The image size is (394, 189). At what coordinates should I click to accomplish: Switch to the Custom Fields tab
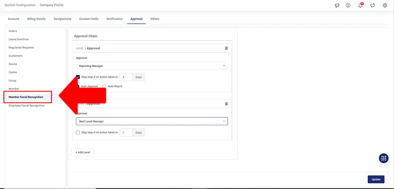89,19
